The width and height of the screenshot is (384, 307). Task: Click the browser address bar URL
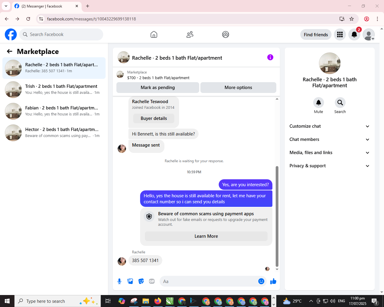[91, 19]
